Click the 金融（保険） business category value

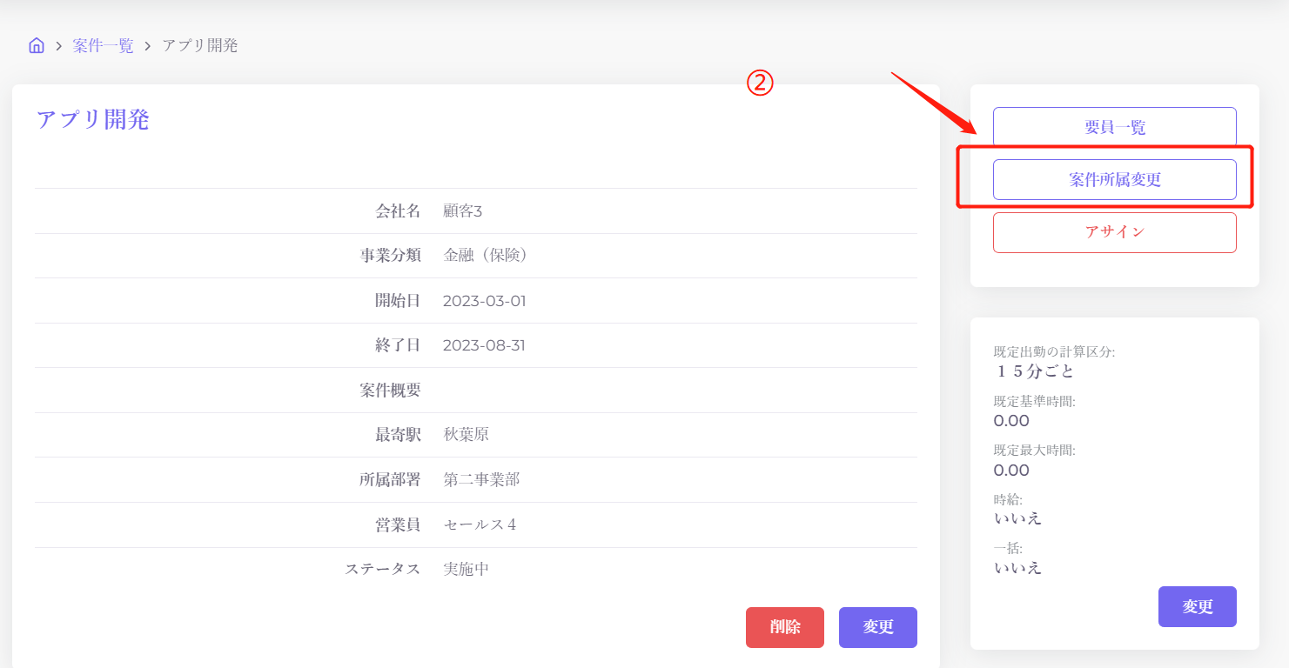pos(487,256)
